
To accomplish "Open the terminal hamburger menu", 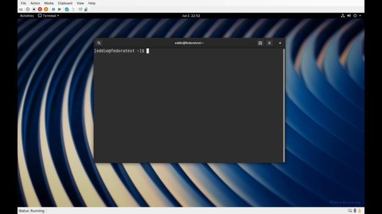I will point(269,43).
